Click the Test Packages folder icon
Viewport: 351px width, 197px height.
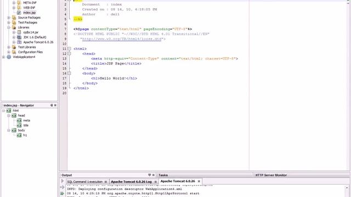(x=14, y=22)
